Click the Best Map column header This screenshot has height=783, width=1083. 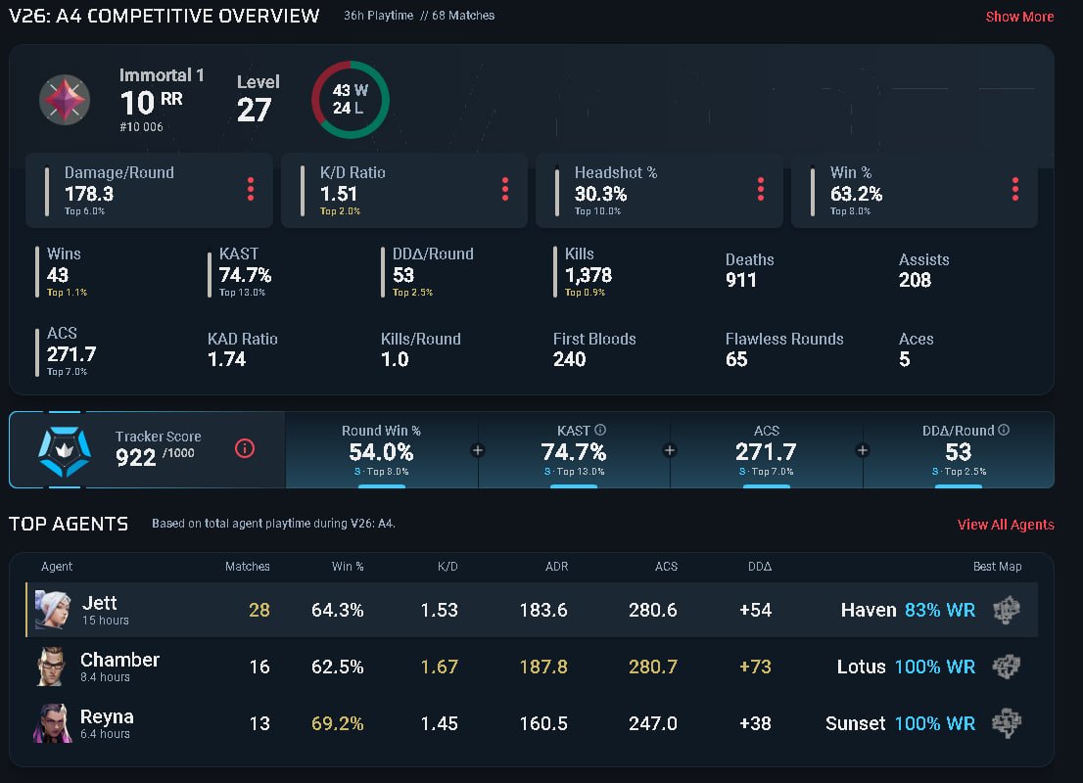pos(998,566)
